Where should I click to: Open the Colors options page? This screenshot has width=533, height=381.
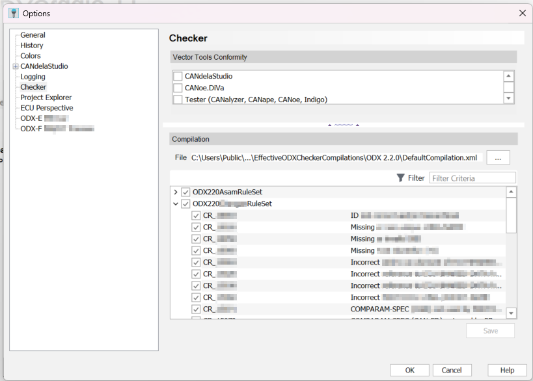point(30,56)
